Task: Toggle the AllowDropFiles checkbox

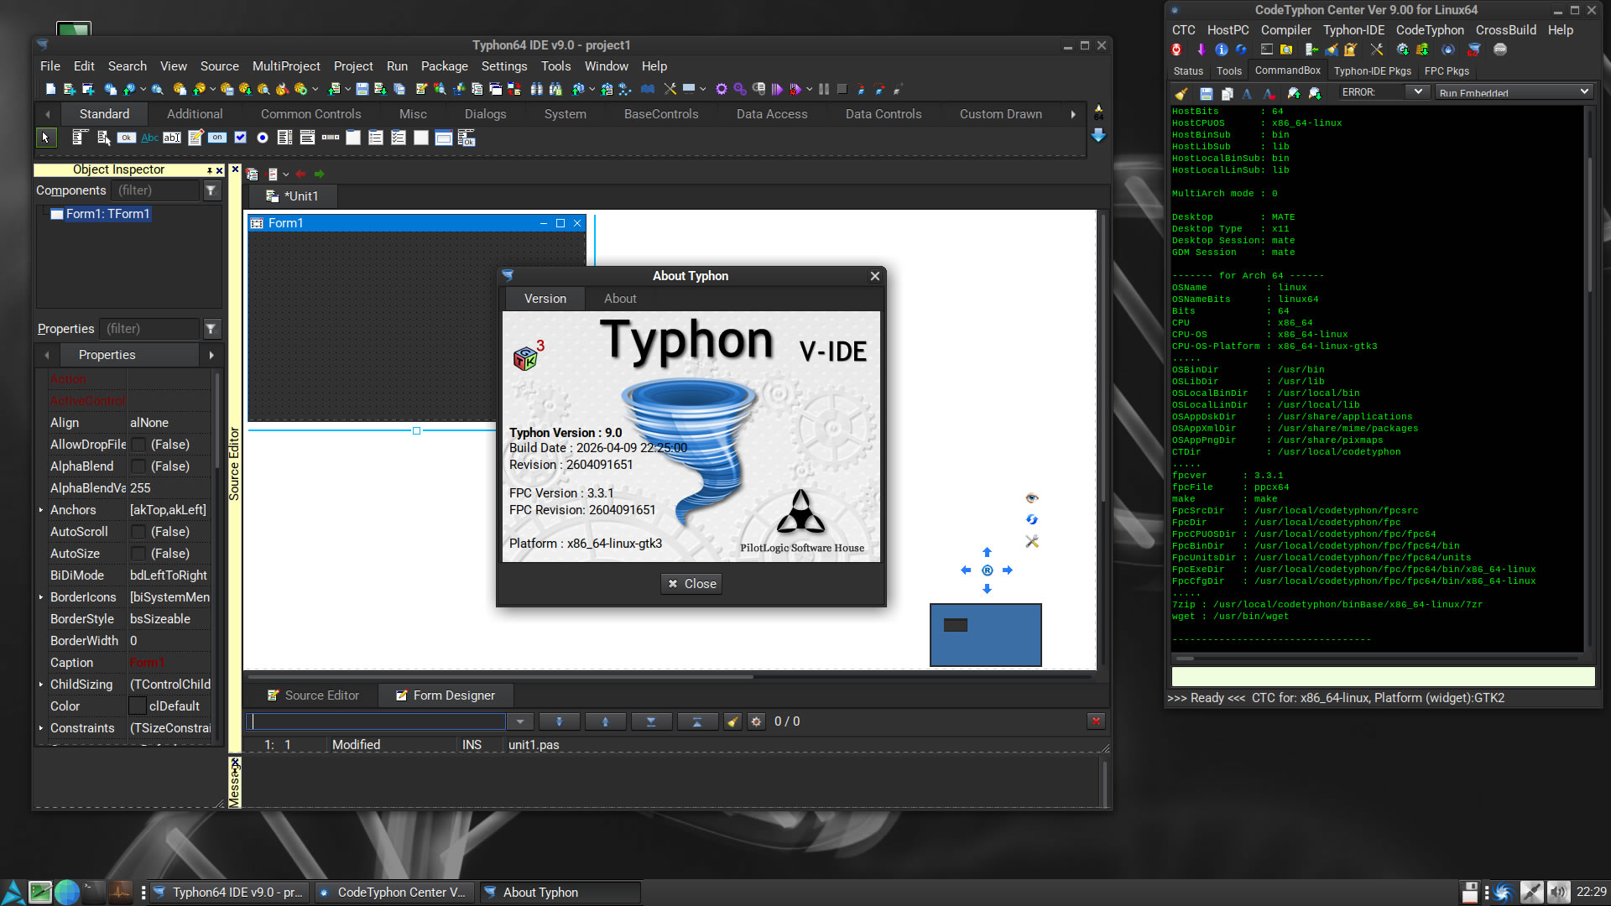Action: click(x=139, y=445)
